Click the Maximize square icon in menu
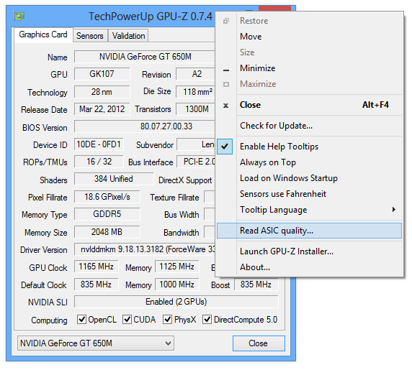412x370 pixels. click(x=226, y=84)
